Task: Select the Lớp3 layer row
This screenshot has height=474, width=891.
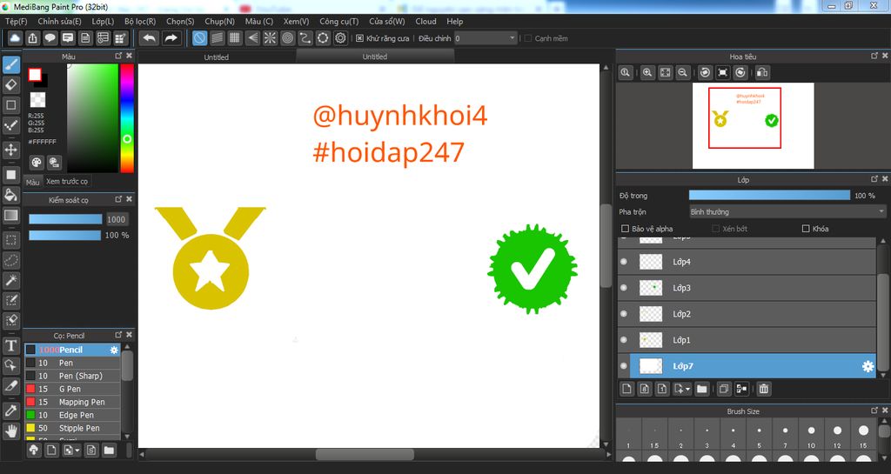Action: (x=747, y=288)
